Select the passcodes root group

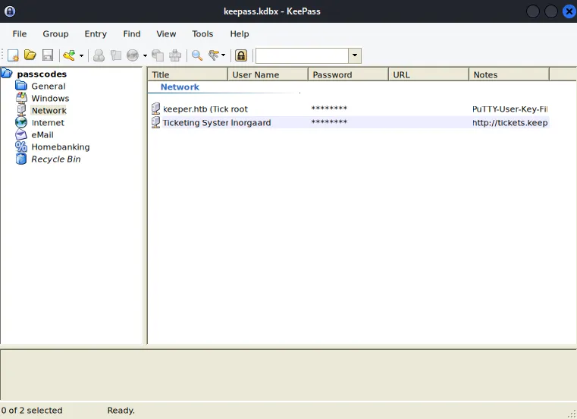[x=42, y=74]
